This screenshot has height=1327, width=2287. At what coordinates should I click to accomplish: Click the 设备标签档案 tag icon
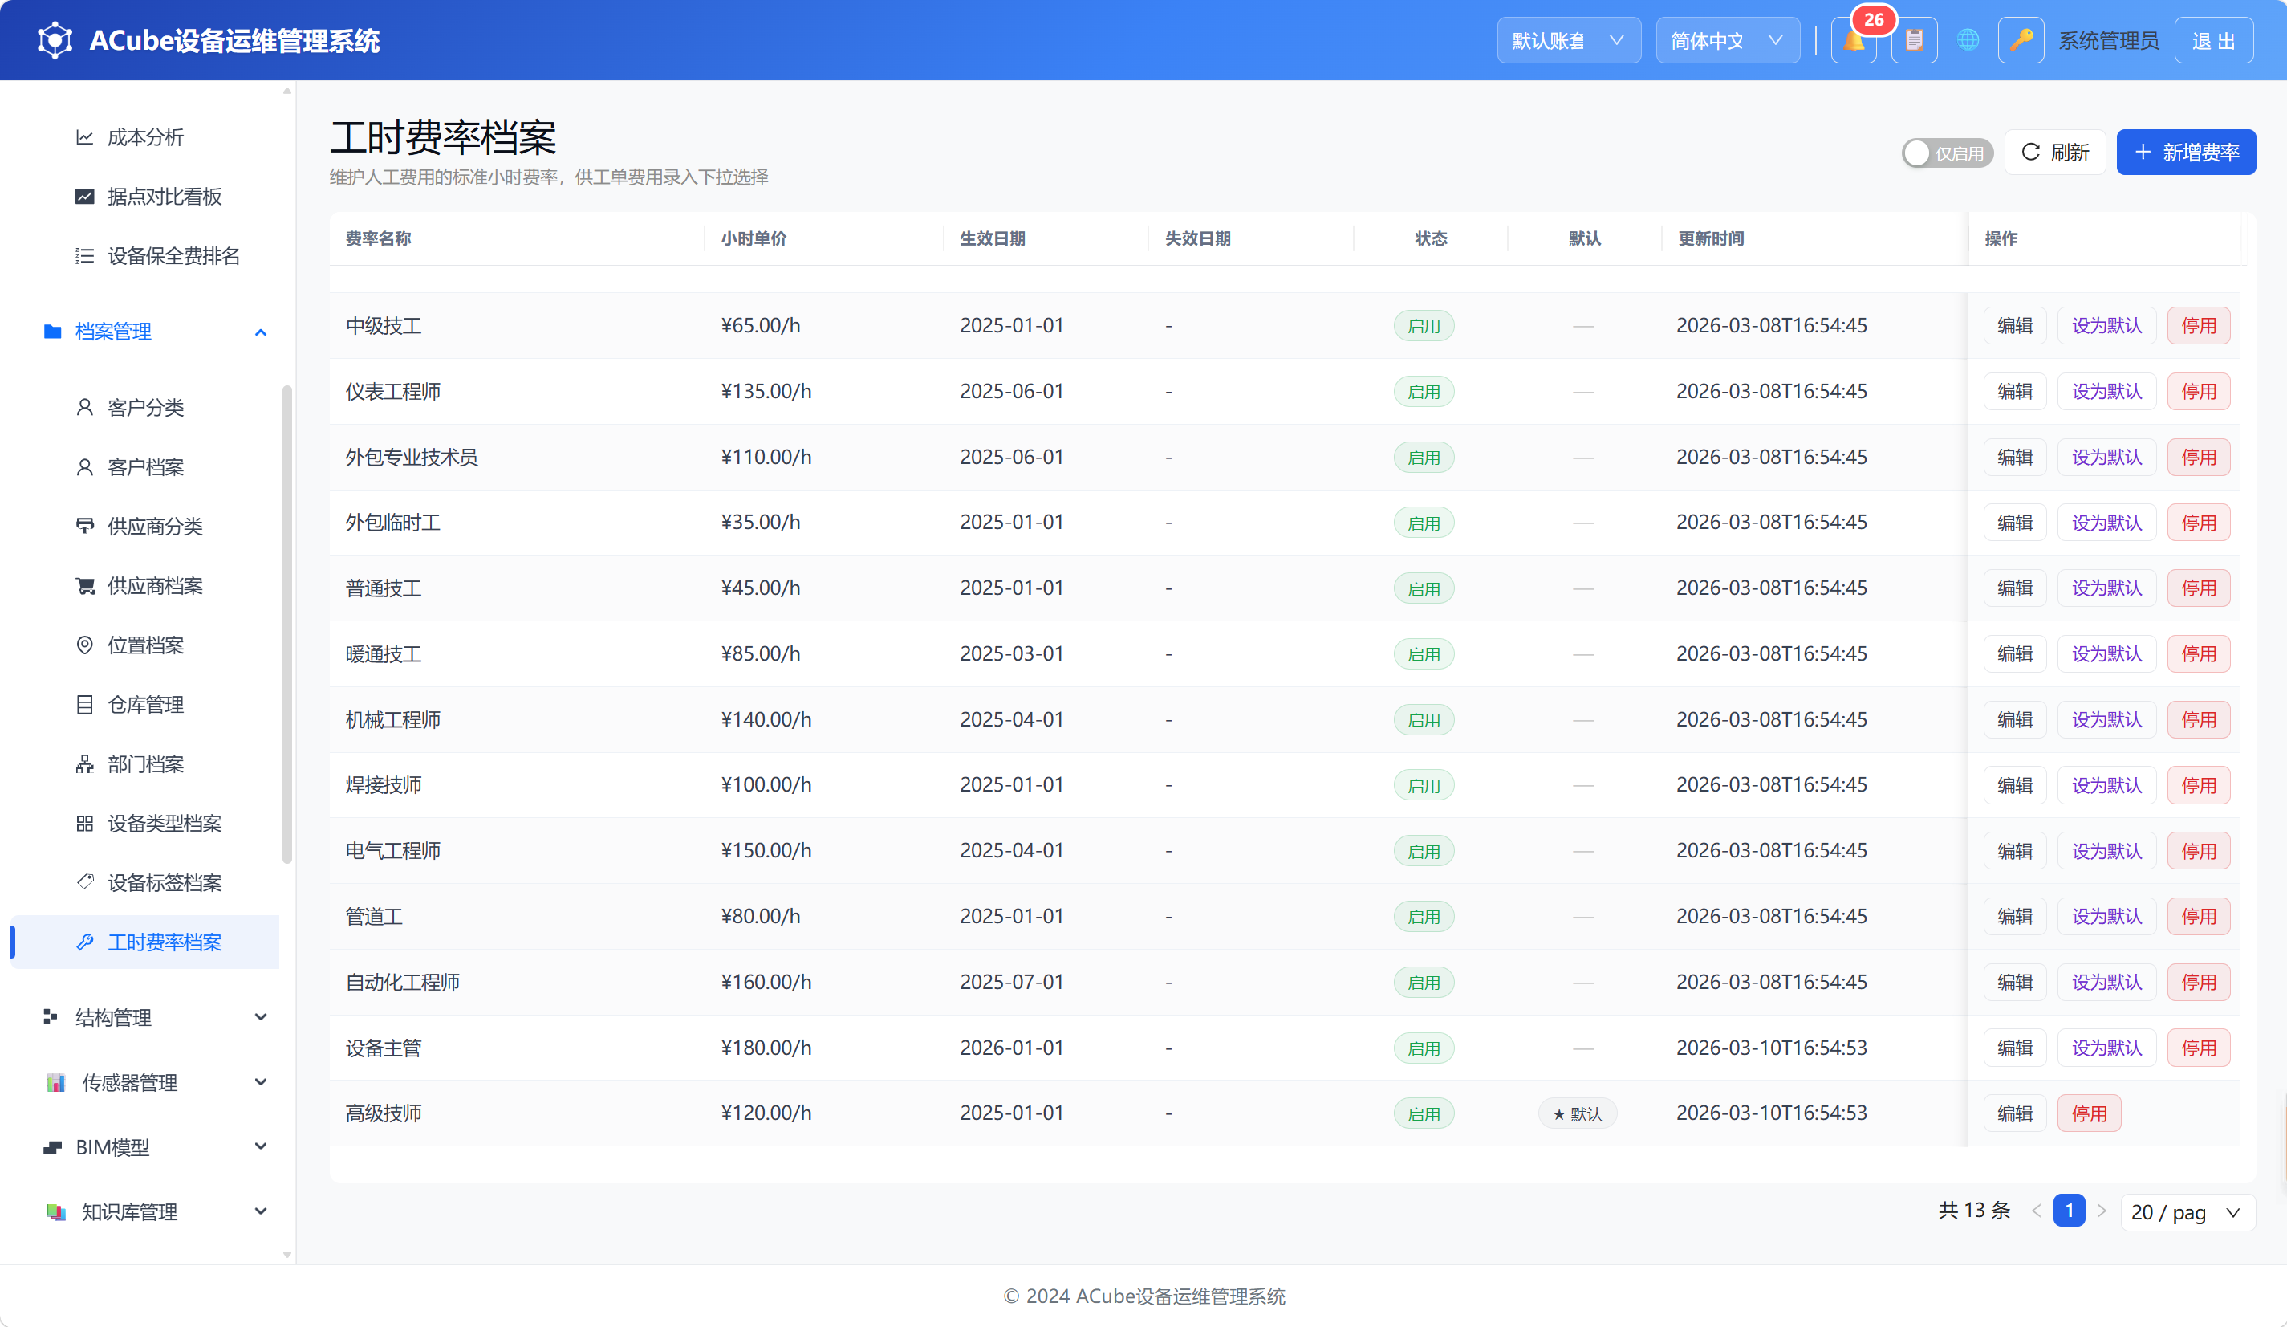point(84,882)
